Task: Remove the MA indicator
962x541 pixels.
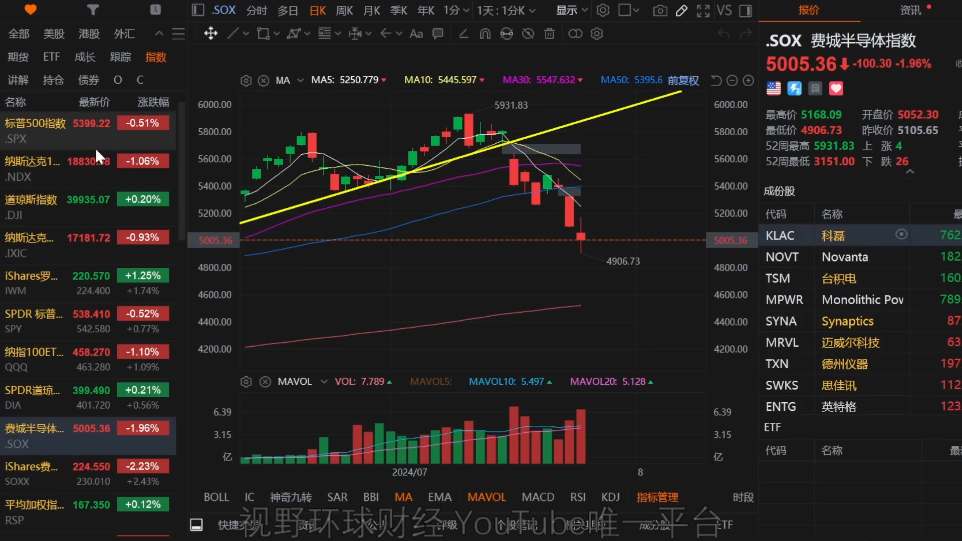Action: click(x=264, y=81)
